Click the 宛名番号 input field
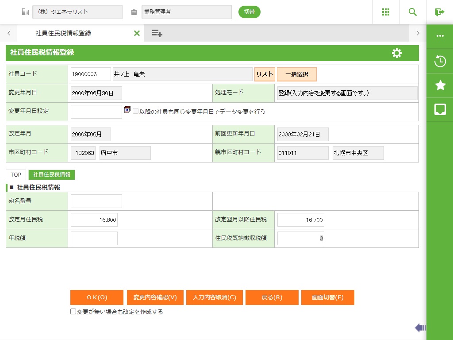The width and height of the screenshot is (453, 340). pos(96,201)
